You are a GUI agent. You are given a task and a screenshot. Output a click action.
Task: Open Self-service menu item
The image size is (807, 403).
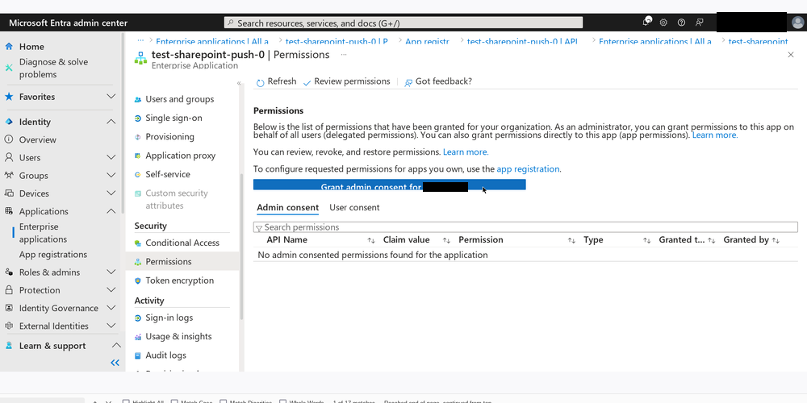pos(167,174)
